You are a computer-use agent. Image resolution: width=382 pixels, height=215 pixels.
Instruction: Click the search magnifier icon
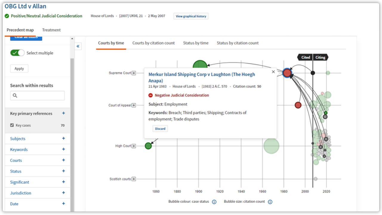[15, 96]
